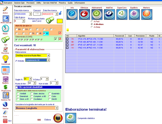This screenshot has width=162, height=124.
Task: Sort by Previsione column header
Action: click(140, 36)
